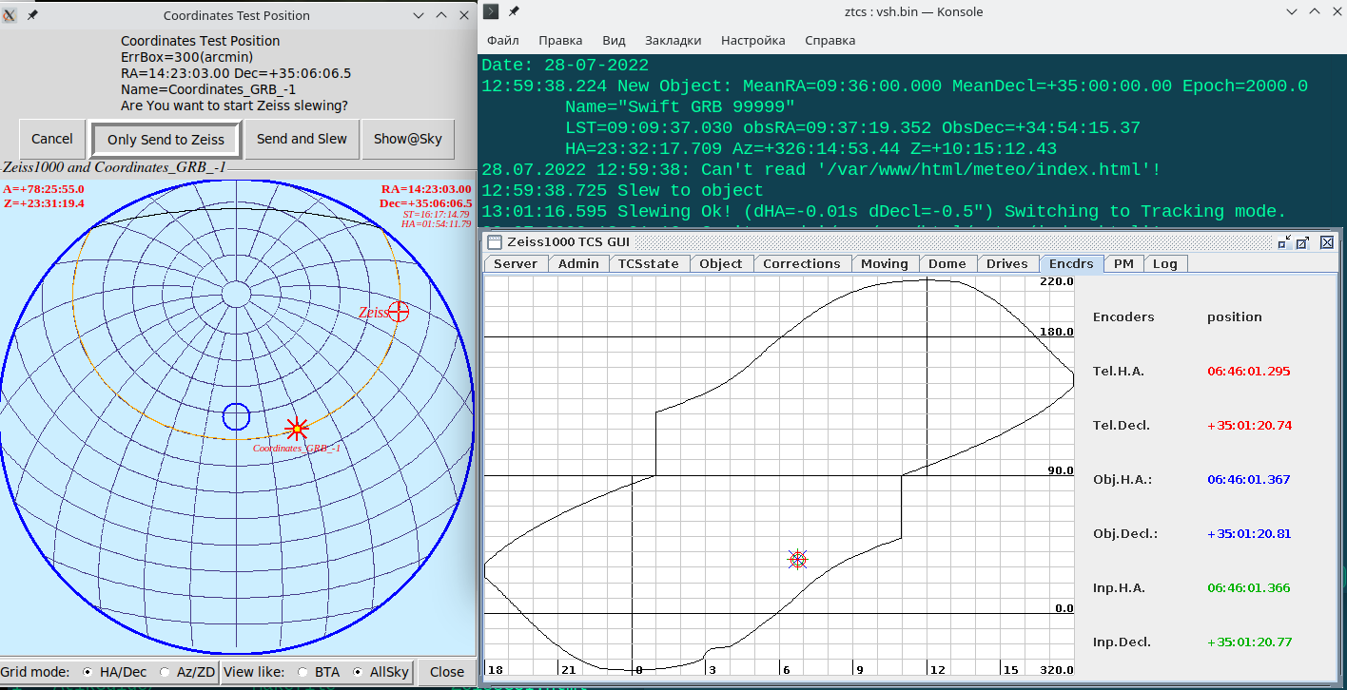1347x690 pixels.
Task: Open the Вид menu in Konsole
Action: click(x=614, y=41)
